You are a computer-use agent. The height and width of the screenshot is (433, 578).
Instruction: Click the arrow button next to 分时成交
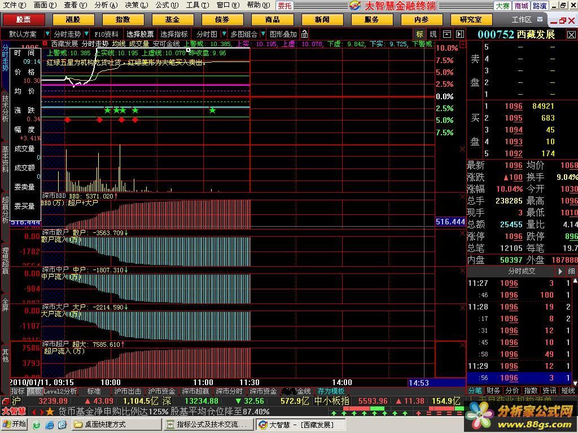click(560, 271)
